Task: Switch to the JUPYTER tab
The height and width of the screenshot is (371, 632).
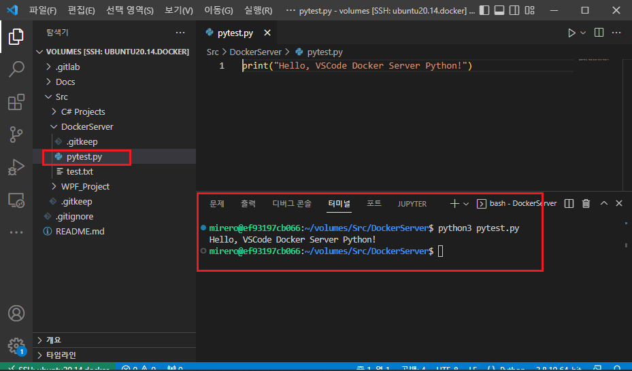Action: [412, 204]
